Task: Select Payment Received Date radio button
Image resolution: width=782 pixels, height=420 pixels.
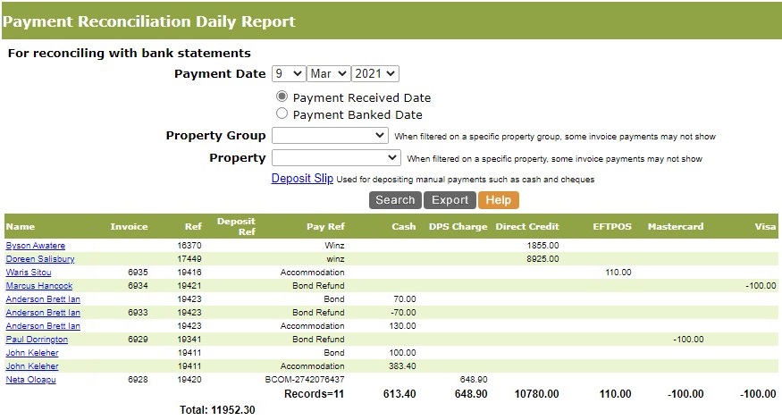Action: tap(282, 97)
